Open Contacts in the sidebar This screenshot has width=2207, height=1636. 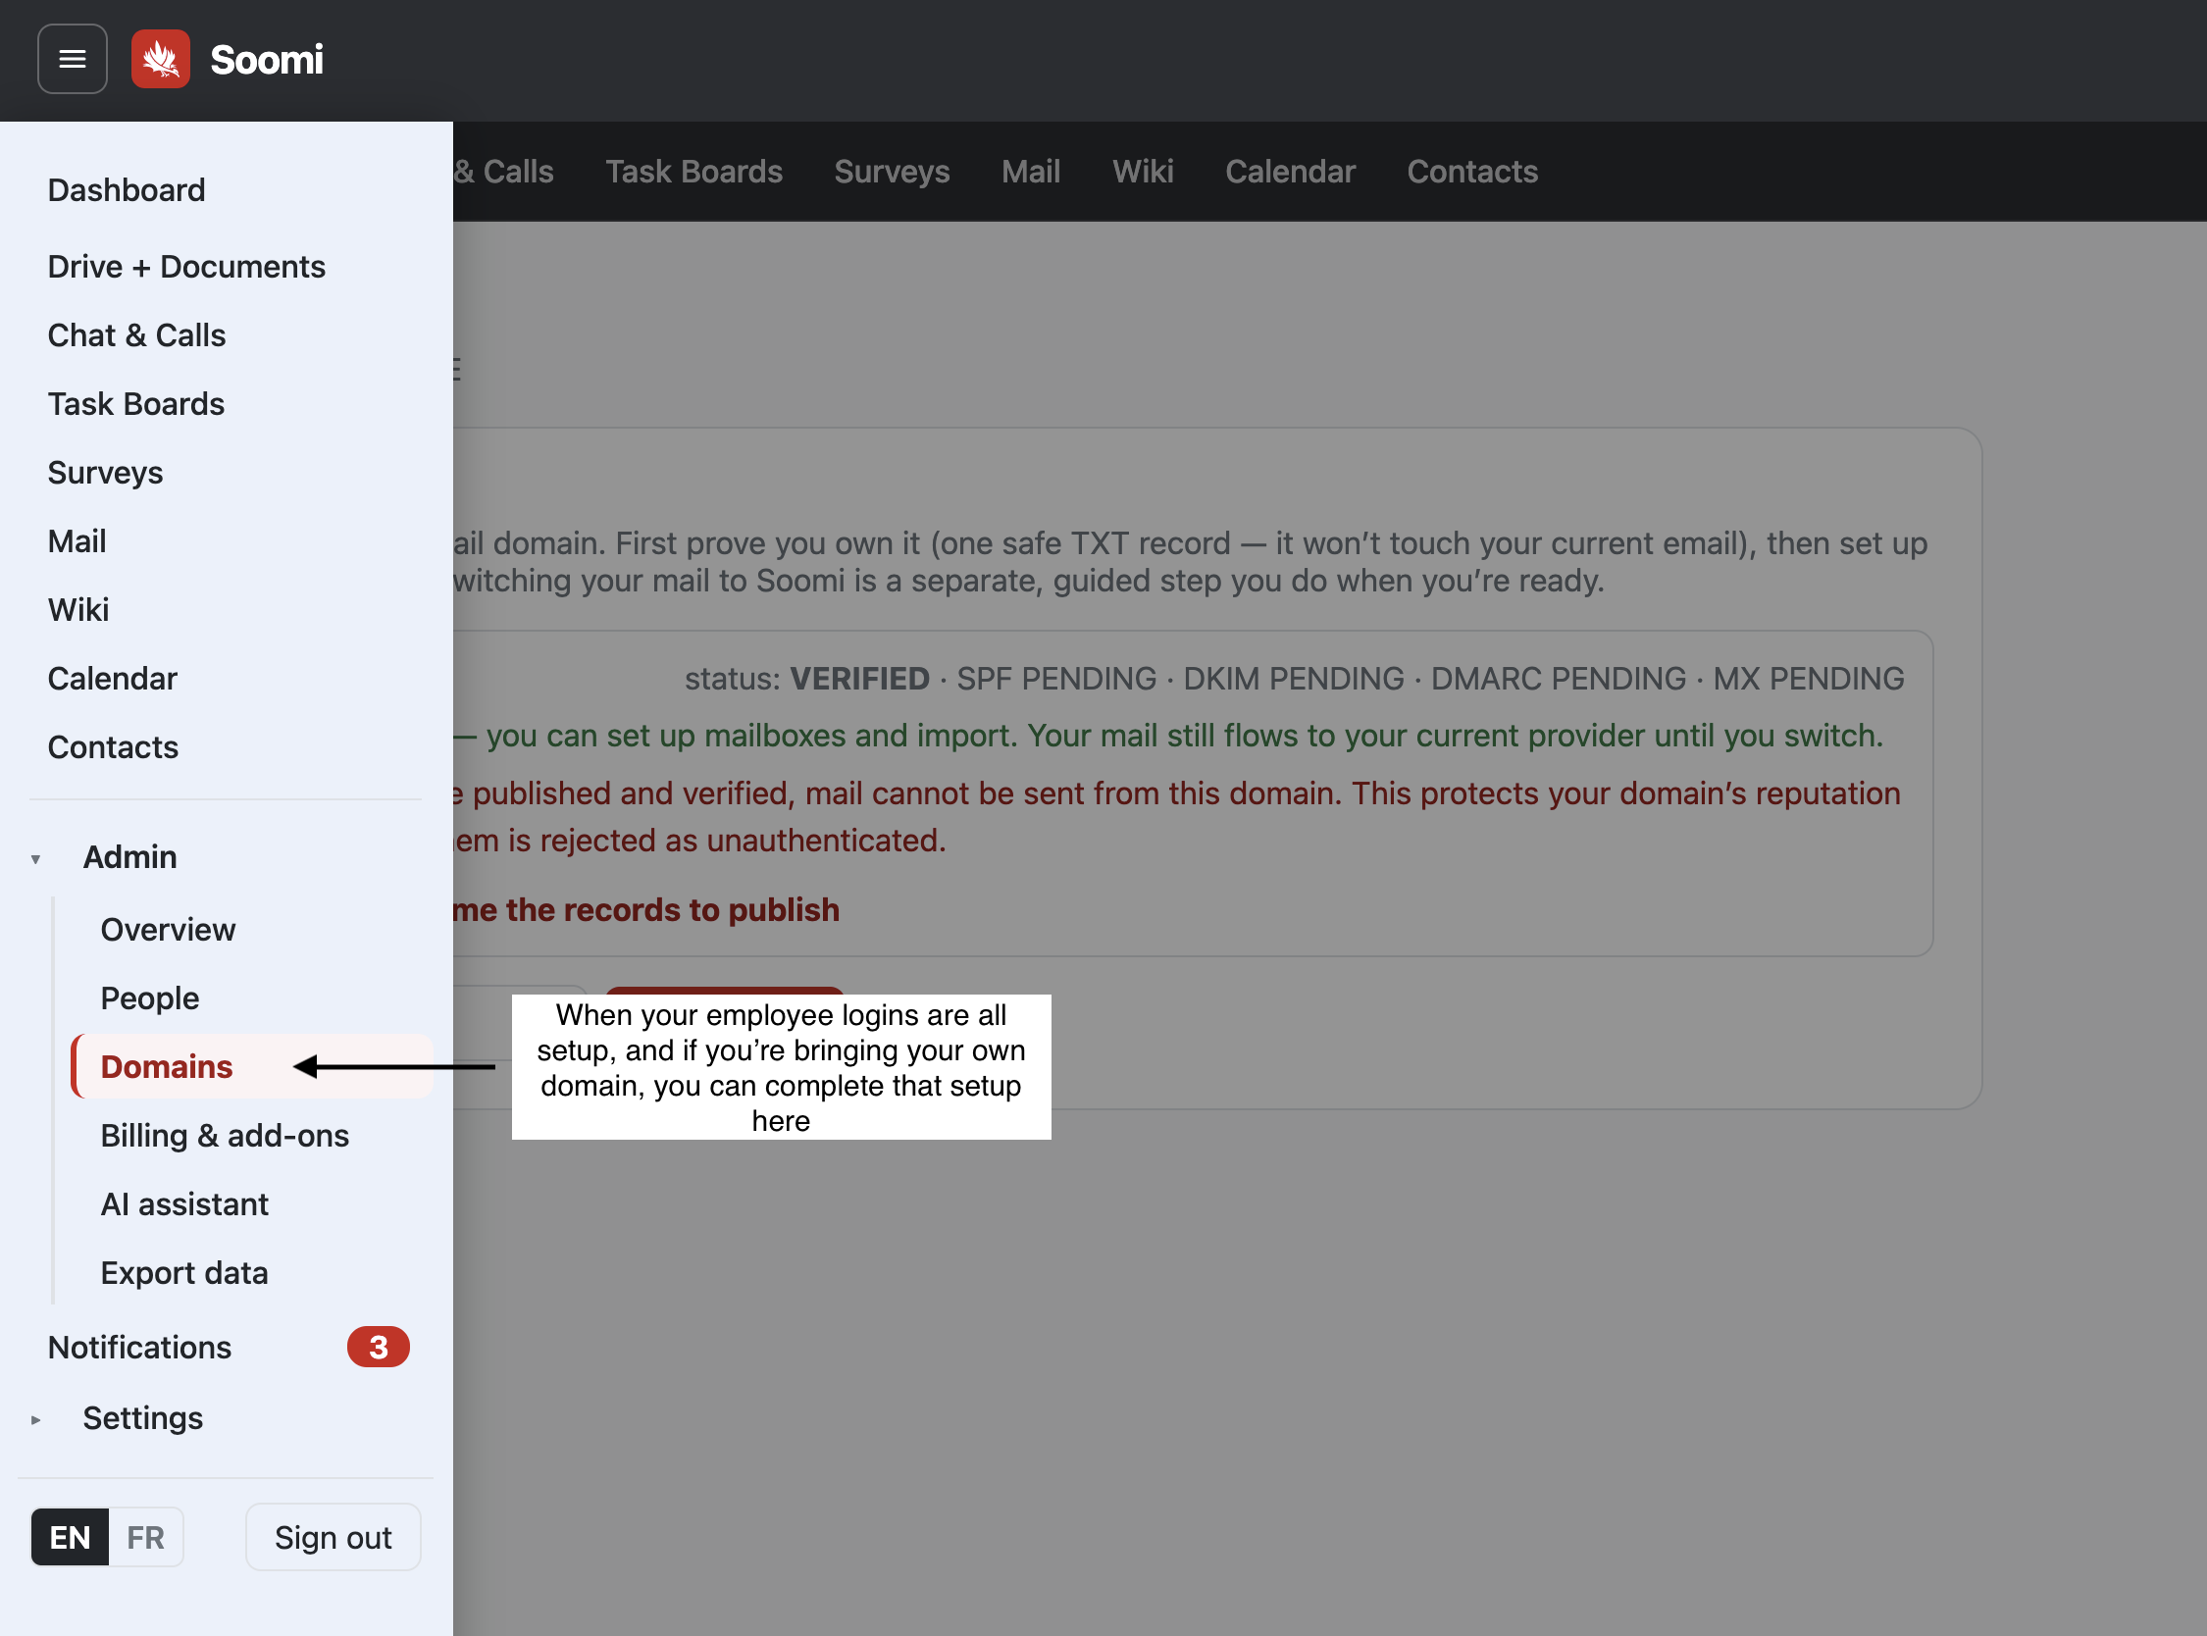point(113,747)
